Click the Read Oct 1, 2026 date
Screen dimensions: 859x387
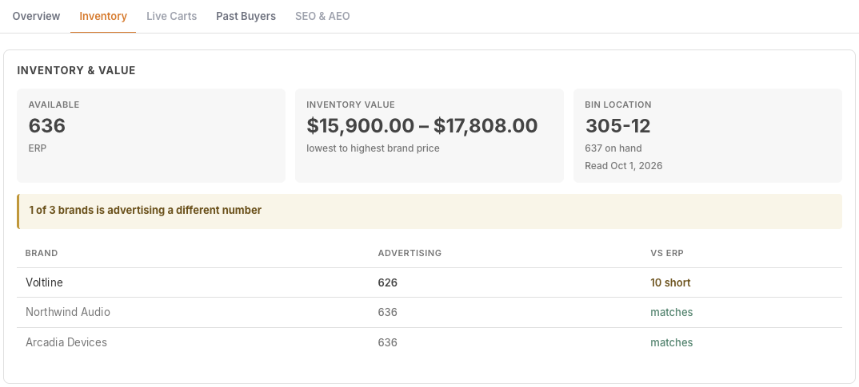(623, 166)
